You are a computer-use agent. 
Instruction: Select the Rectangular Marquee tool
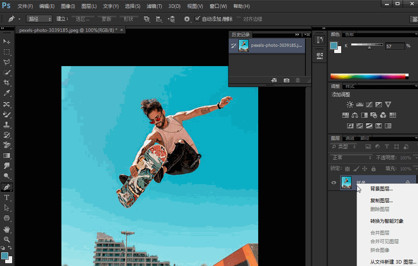click(7, 52)
